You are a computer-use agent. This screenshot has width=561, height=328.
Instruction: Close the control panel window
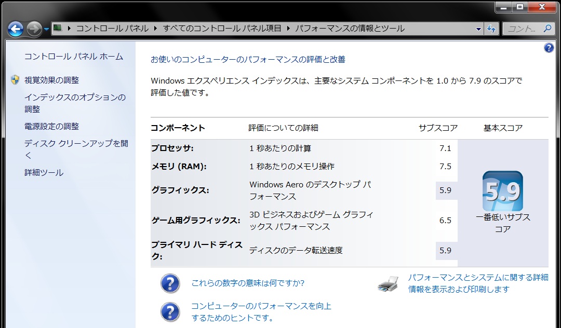542,7
